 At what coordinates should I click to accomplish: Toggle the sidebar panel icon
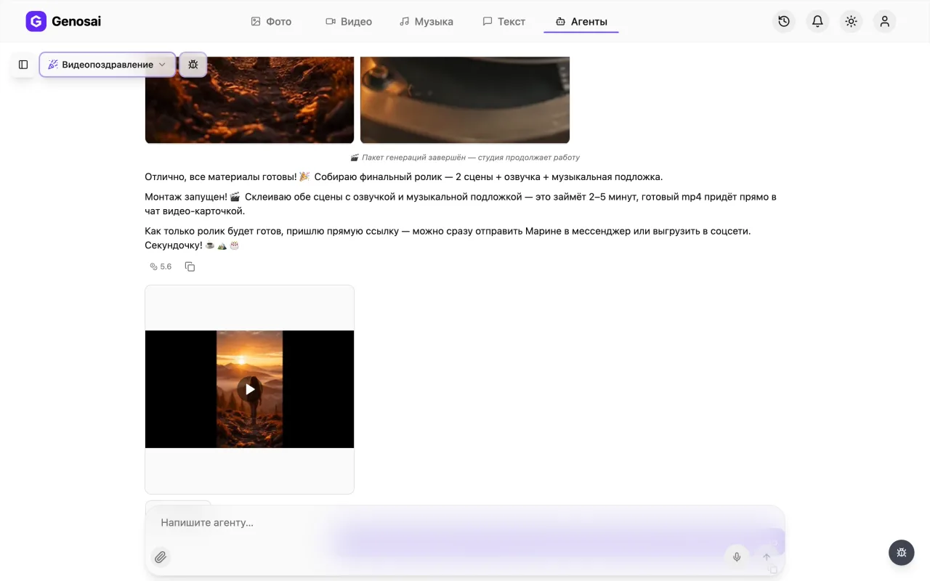(23, 65)
